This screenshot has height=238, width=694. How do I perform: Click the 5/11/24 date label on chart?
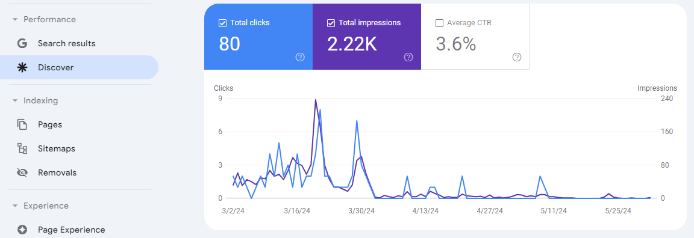554,210
